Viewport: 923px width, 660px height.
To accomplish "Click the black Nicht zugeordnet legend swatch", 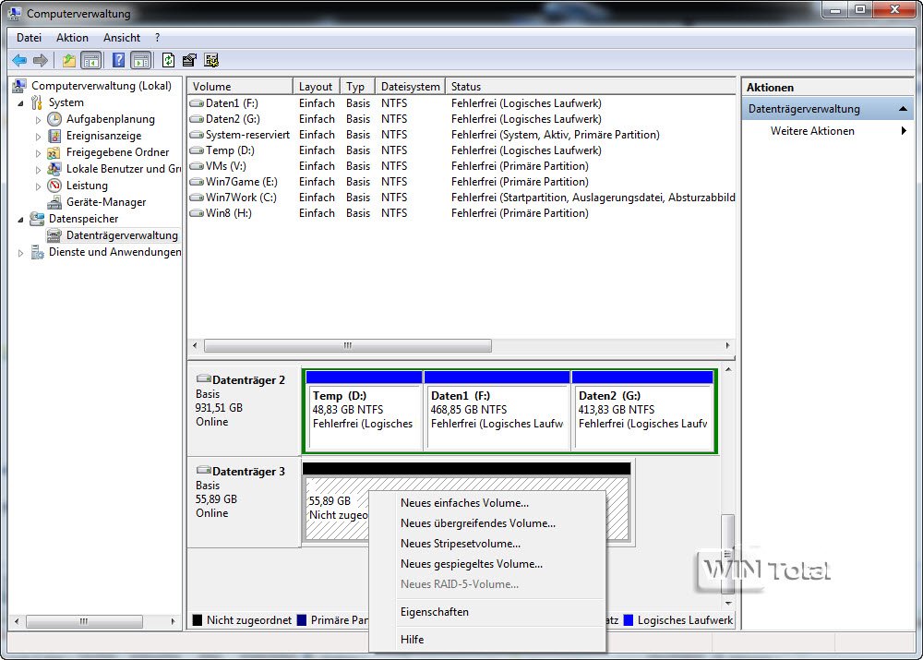I will (197, 620).
